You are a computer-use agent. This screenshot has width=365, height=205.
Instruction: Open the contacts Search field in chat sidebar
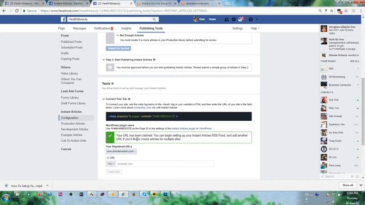point(335,177)
